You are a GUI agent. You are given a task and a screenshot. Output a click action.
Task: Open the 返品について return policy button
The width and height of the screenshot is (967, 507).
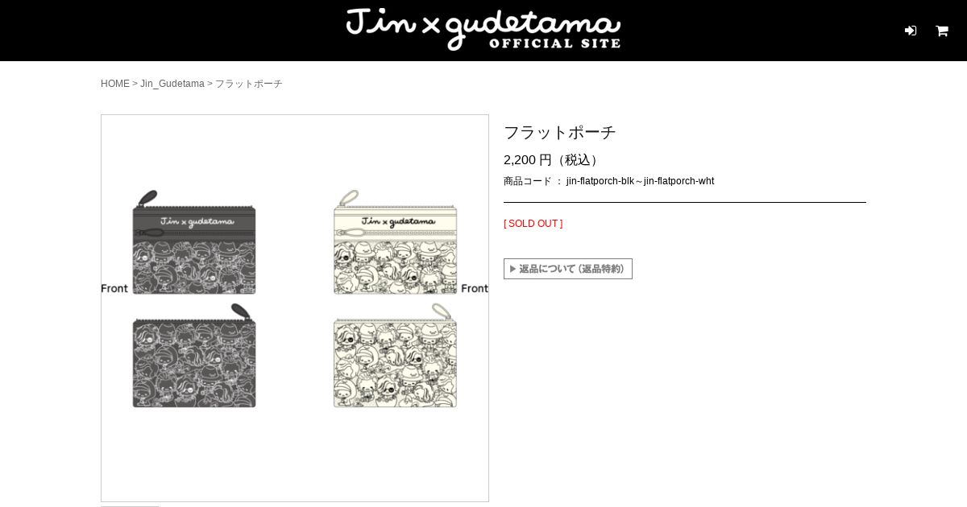(x=568, y=269)
